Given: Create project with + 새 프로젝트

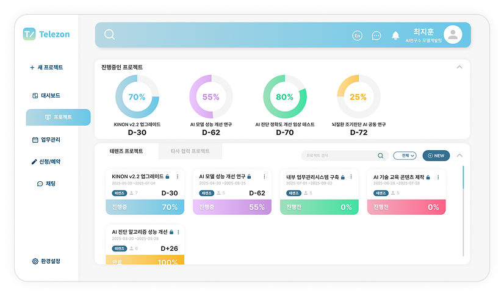Looking at the screenshot, I should [46, 68].
